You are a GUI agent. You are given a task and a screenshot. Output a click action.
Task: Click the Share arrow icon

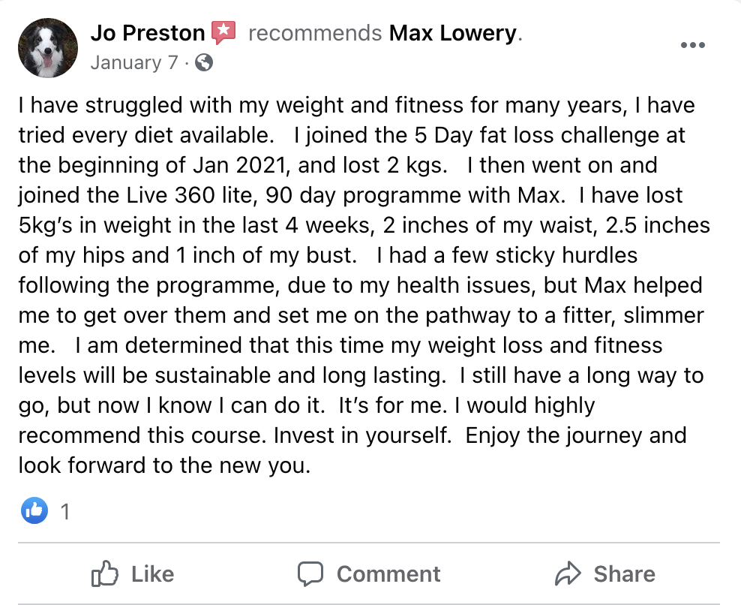point(567,573)
